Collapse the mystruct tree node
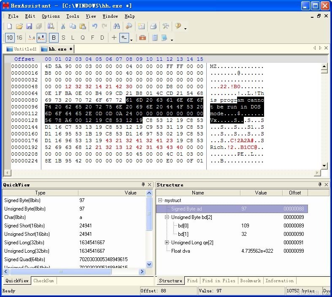 160,201
